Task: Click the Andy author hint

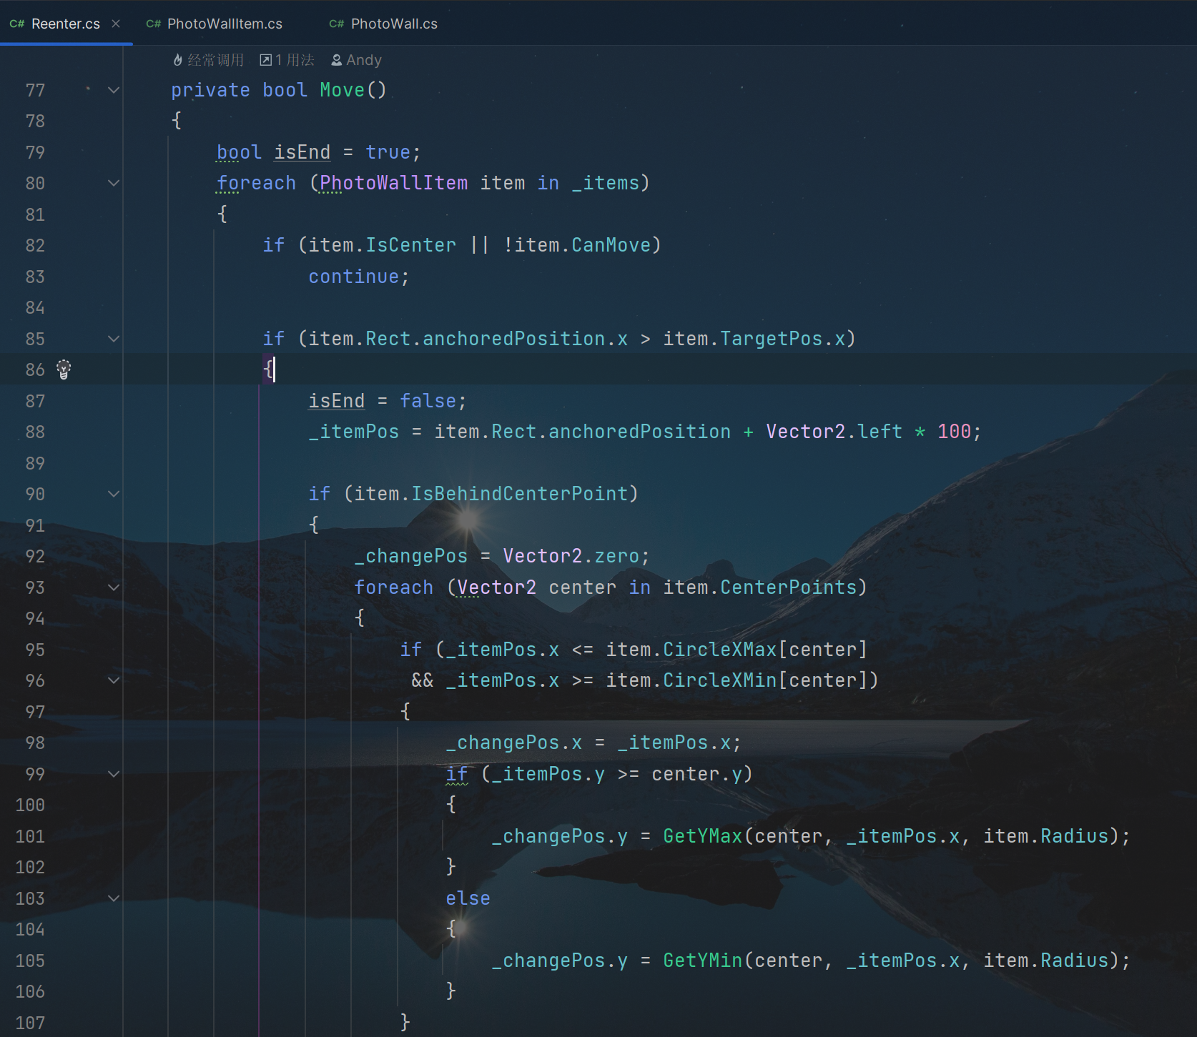Action: (356, 60)
